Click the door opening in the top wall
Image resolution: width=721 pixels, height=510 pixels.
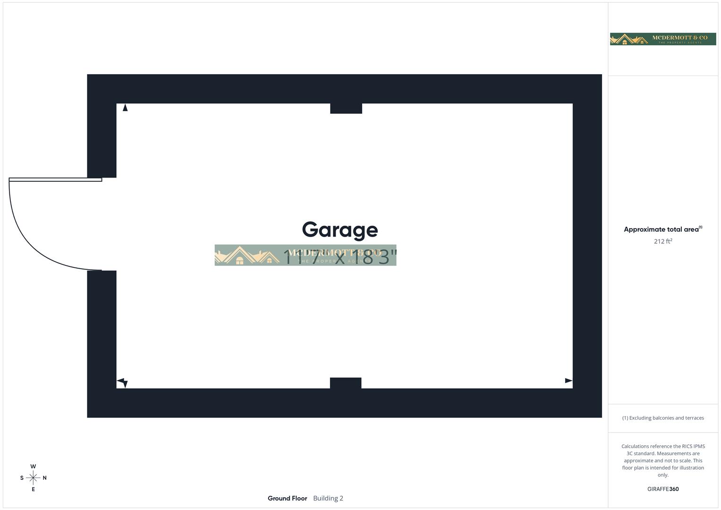345,108
